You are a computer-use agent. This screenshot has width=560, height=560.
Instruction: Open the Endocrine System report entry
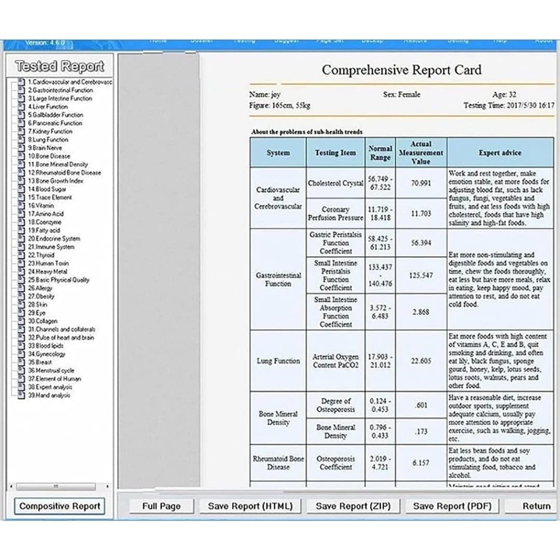pyautogui.click(x=54, y=239)
